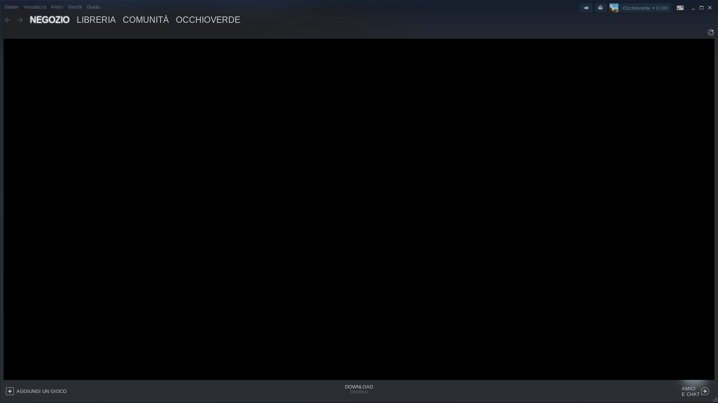Click the forward navigation arrow

(20, 20)
